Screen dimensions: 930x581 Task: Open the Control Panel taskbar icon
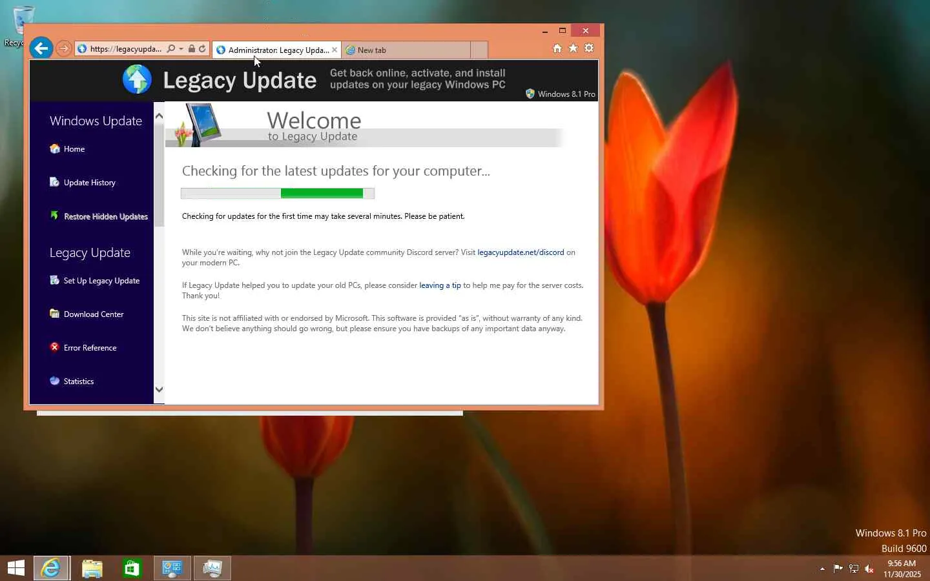[x=172, y=568]
